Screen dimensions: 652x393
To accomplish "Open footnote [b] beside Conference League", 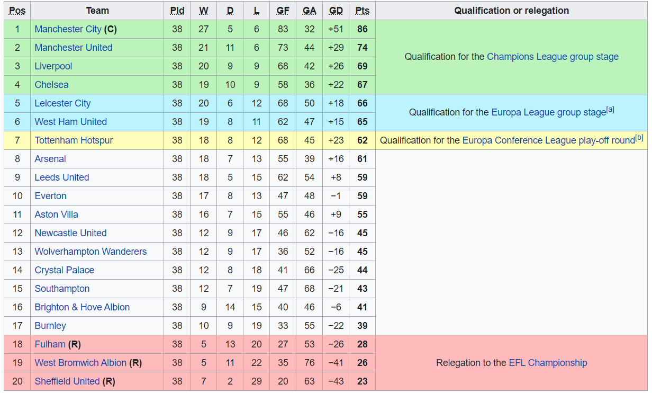I will point(639,138).
